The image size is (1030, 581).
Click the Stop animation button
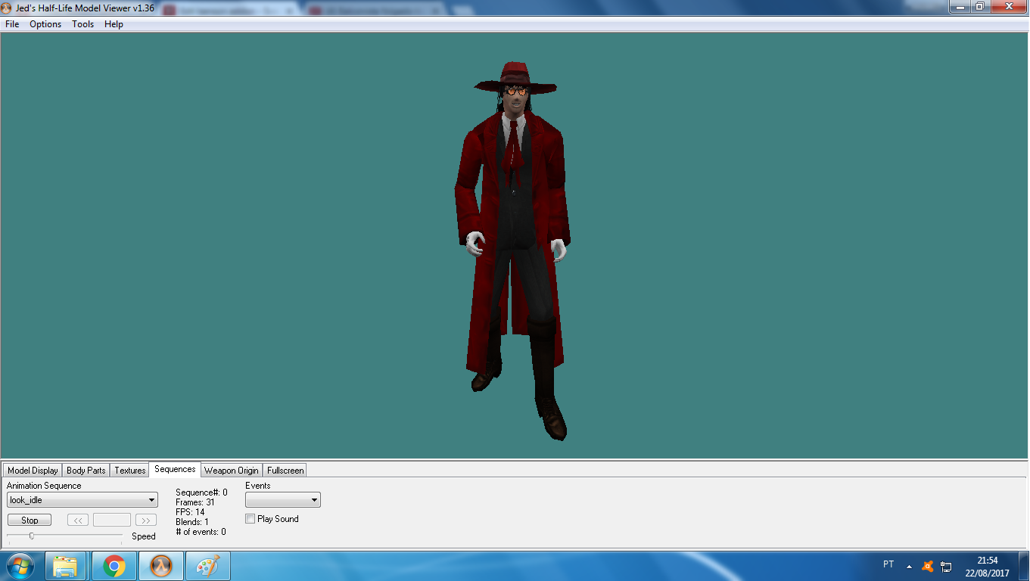tap(30, 520)
